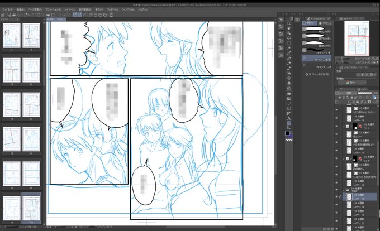380x231 pixels.
Task: Open the ページ管理 menu
Action: (x=35, y=9)
